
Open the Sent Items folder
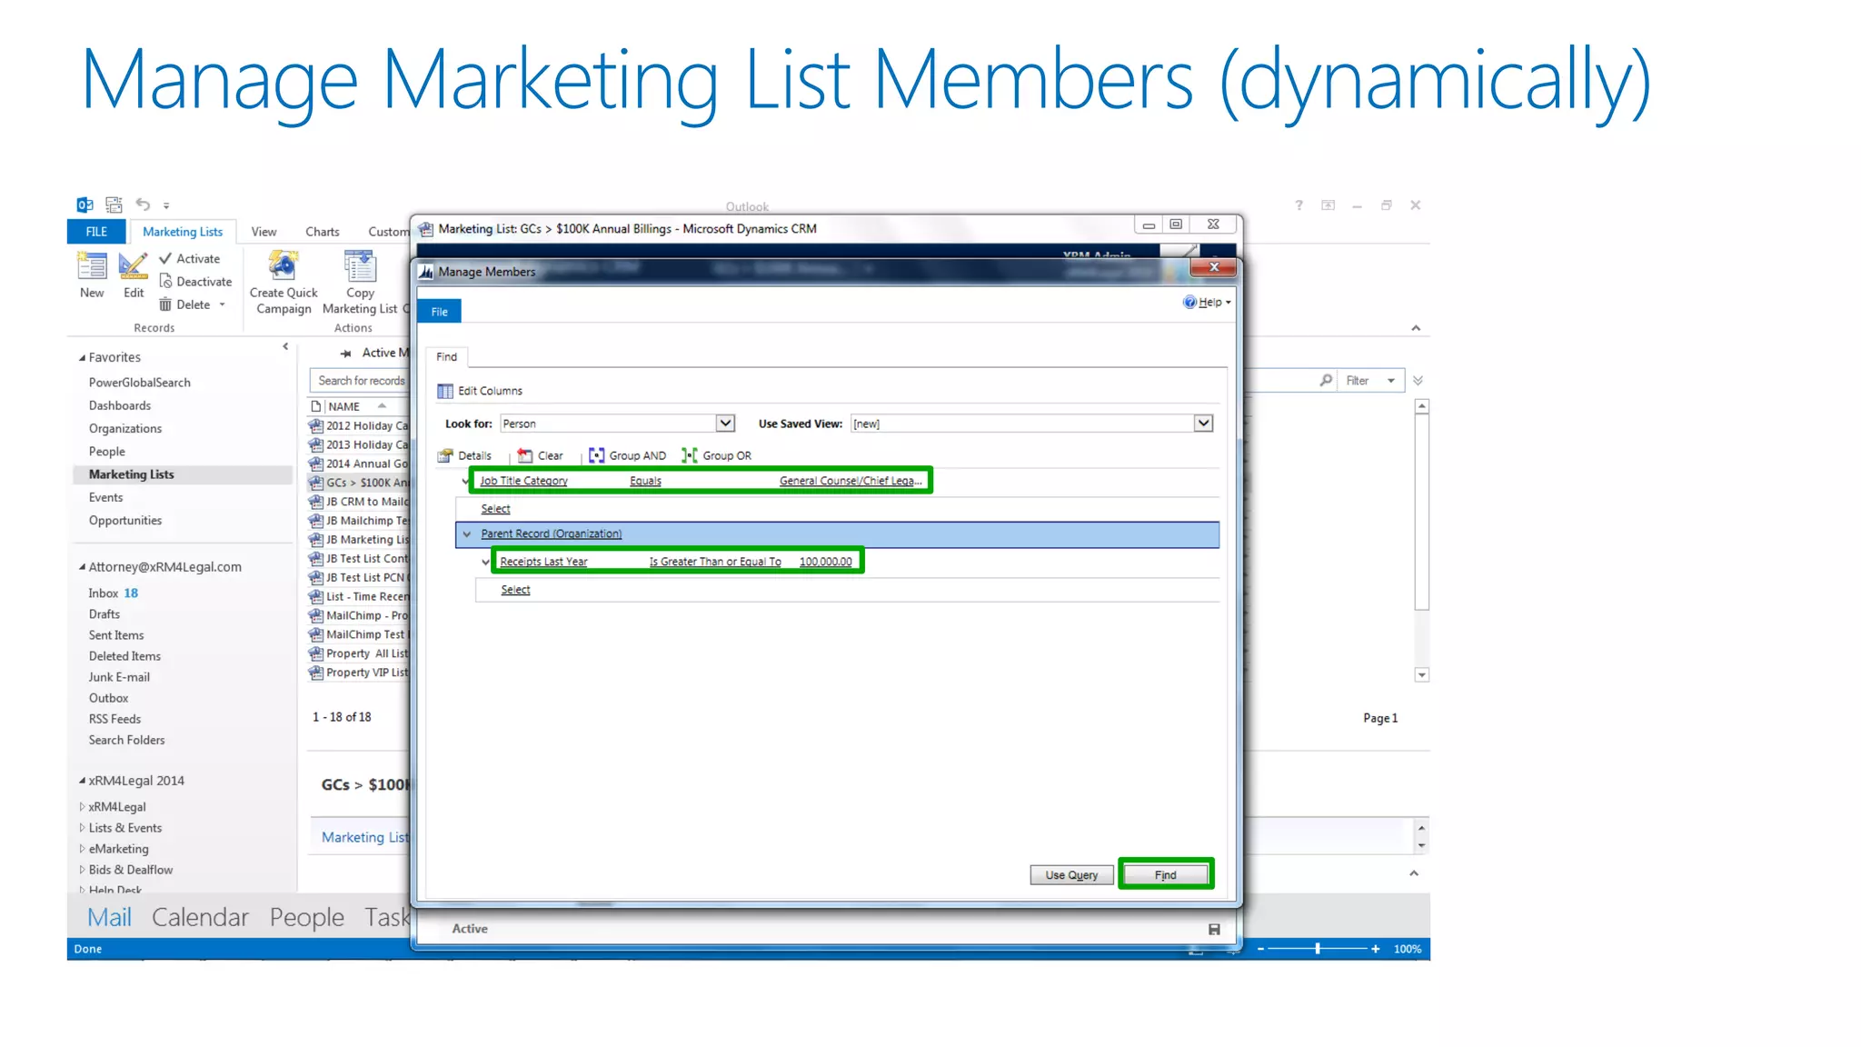115,635
